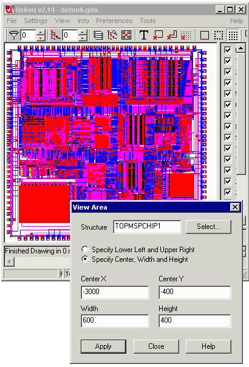Click the array reference display icon

126,35
